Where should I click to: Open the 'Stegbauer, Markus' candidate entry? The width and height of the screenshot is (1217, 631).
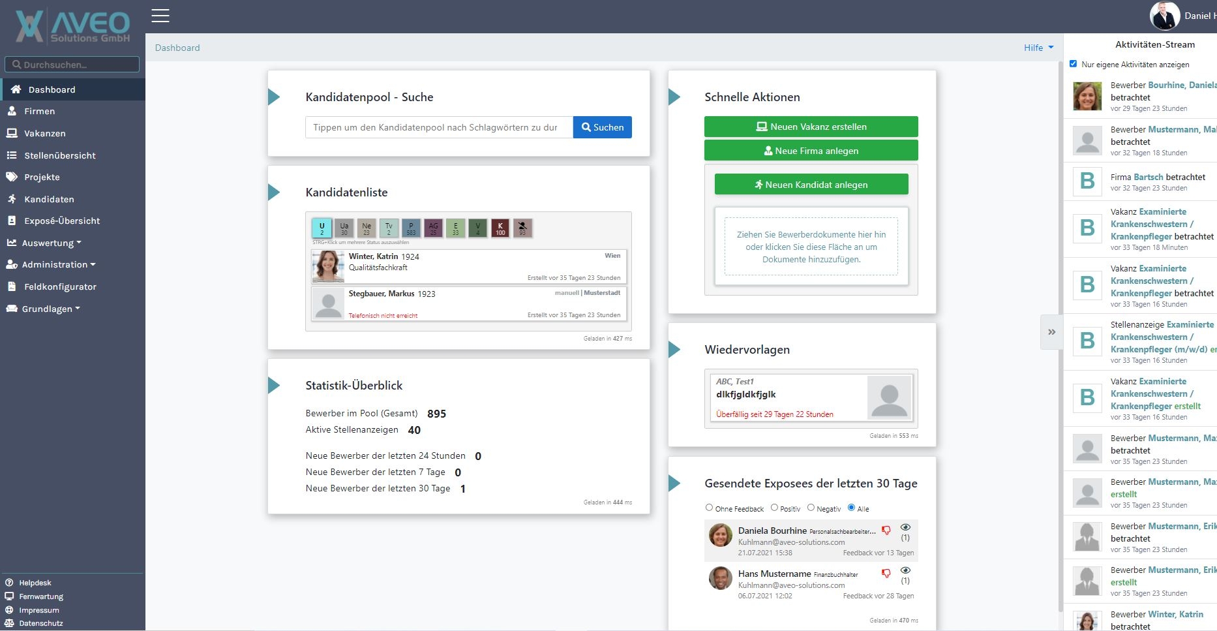pyautogui.click(x=469, y=304)
